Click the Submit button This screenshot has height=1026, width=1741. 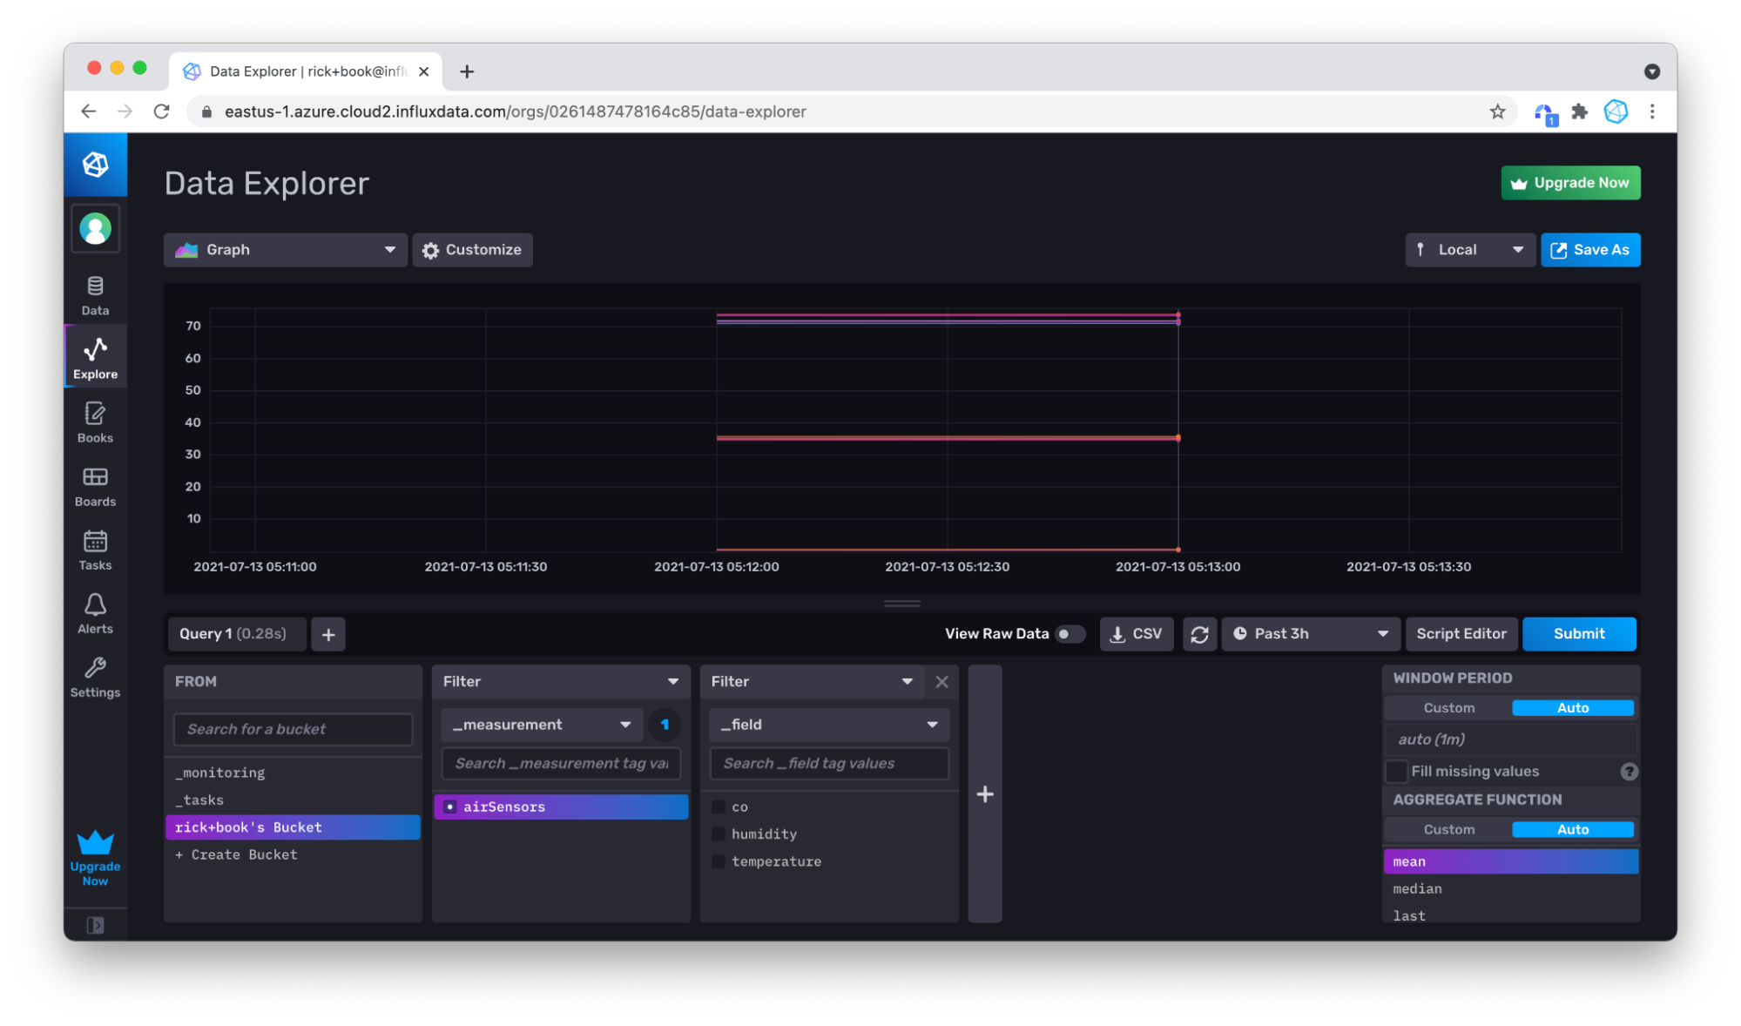(x=1578, y=634)
